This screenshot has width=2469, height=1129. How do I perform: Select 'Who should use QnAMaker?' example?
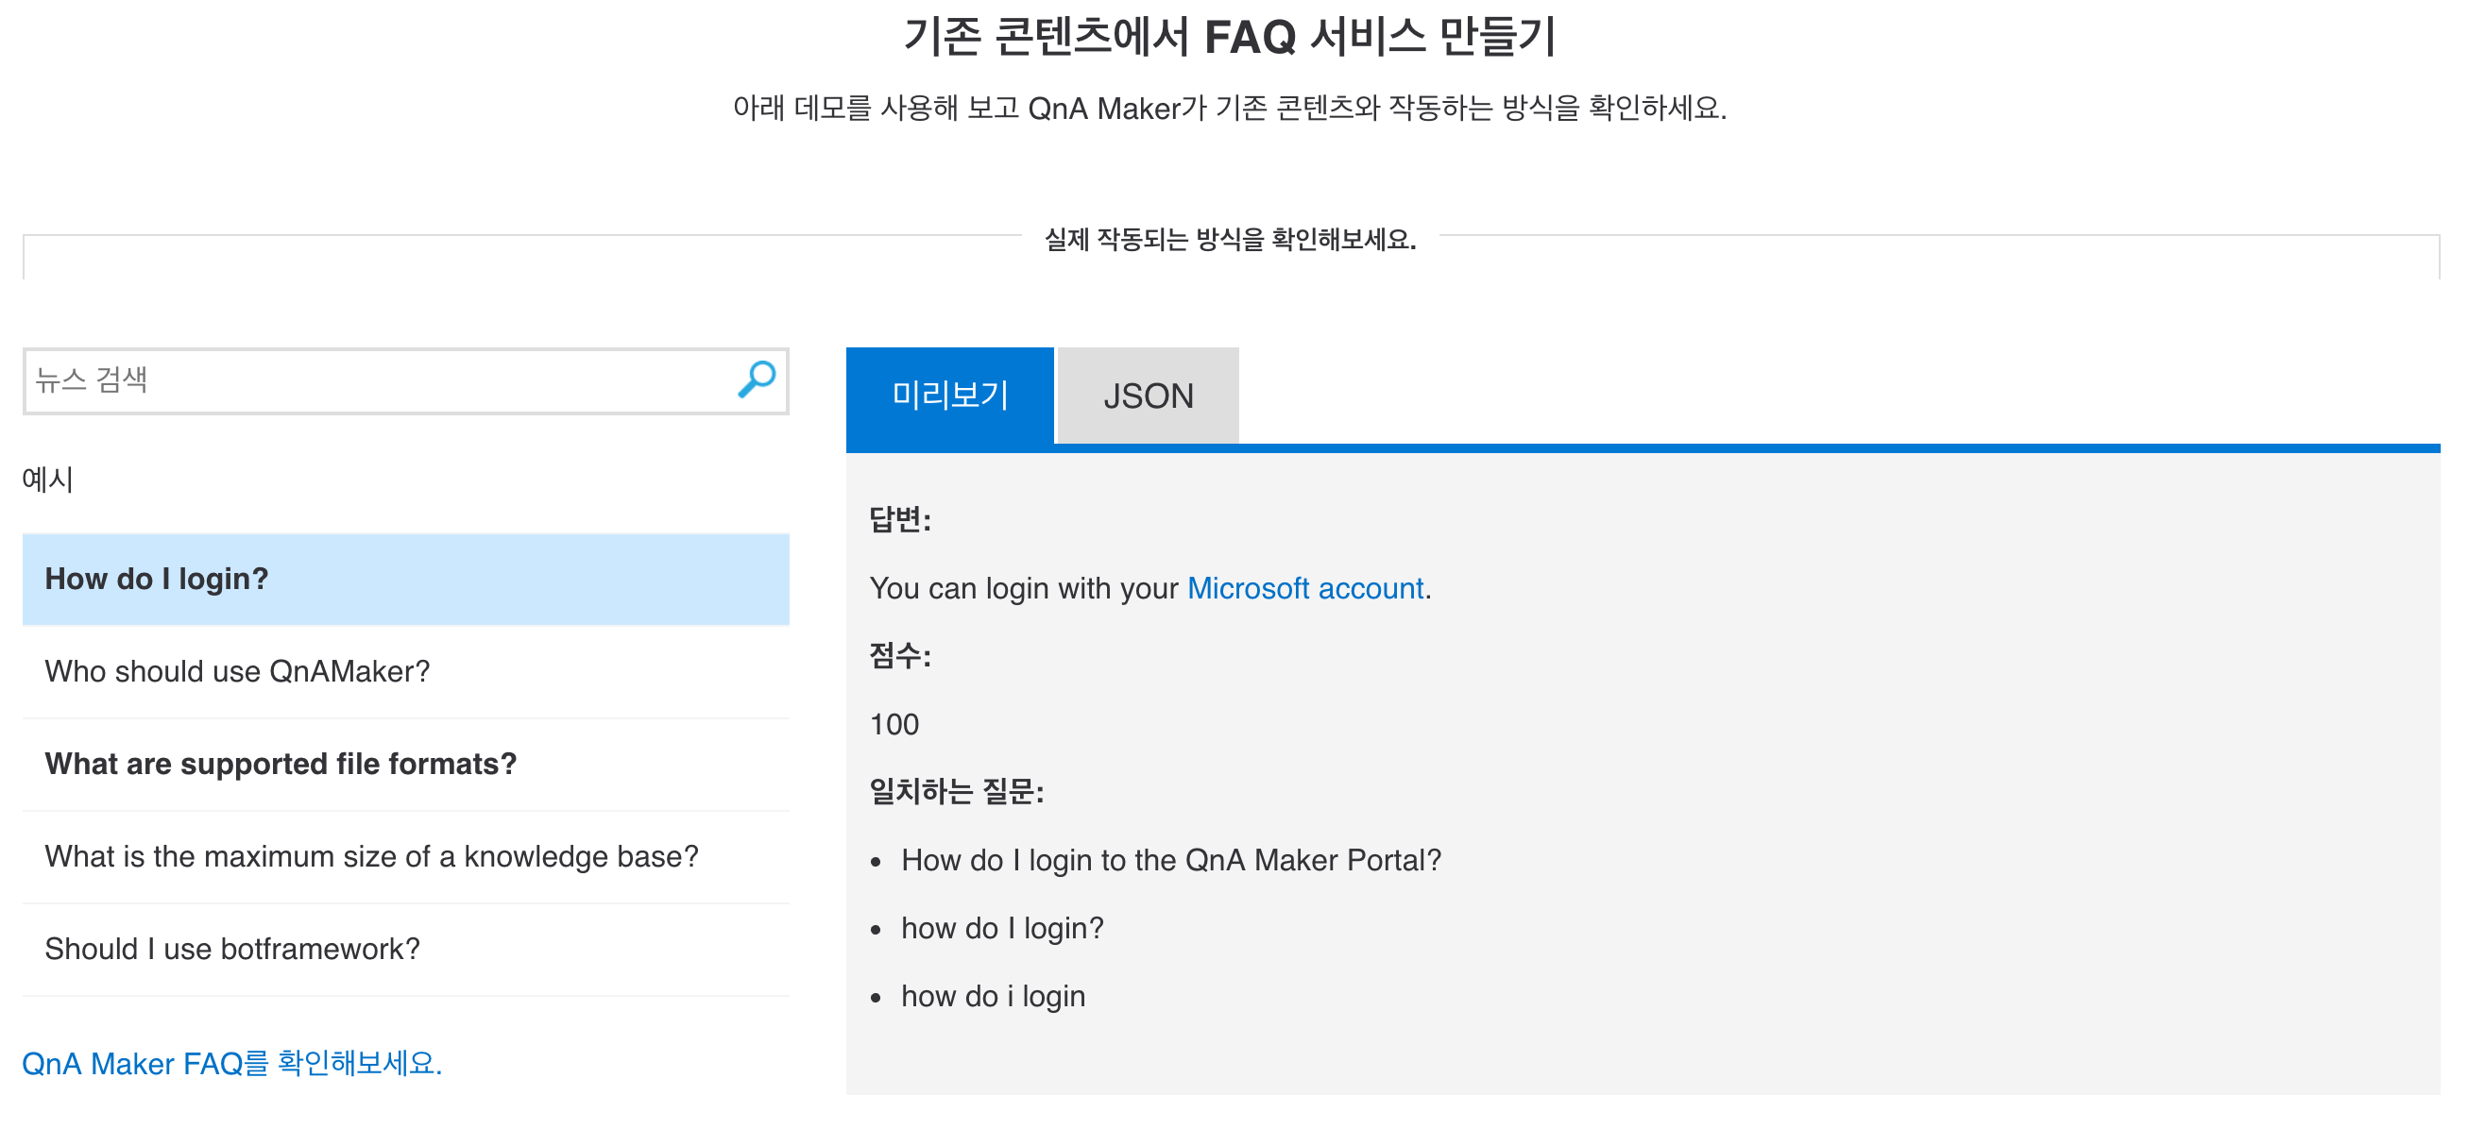point(405,671)
